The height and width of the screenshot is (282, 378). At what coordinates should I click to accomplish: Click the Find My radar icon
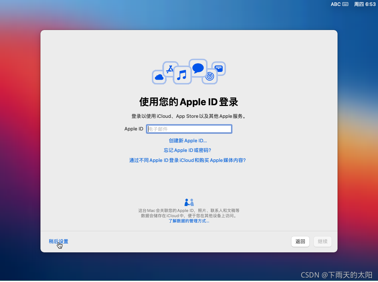point(210,76)
